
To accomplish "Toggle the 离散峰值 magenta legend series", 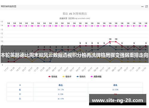I will pos(96,76).
